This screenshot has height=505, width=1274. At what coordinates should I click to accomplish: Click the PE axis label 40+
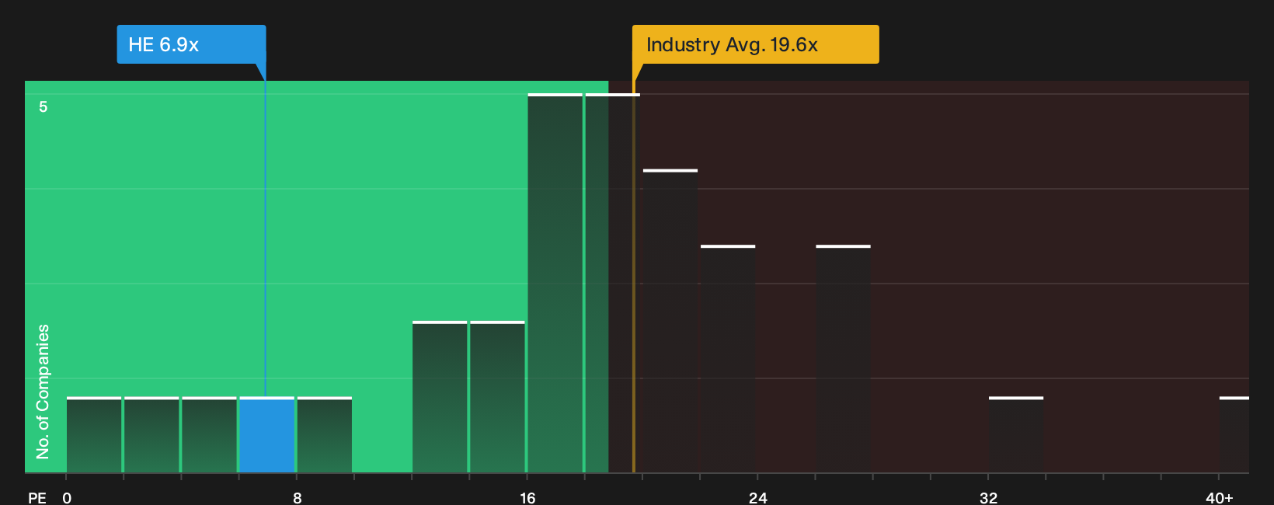[1219, 497]
